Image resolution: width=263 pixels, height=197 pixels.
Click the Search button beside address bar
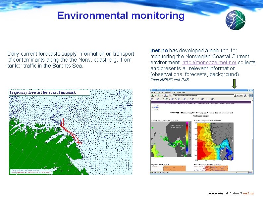pyautogui.click(x=239, y=96)
